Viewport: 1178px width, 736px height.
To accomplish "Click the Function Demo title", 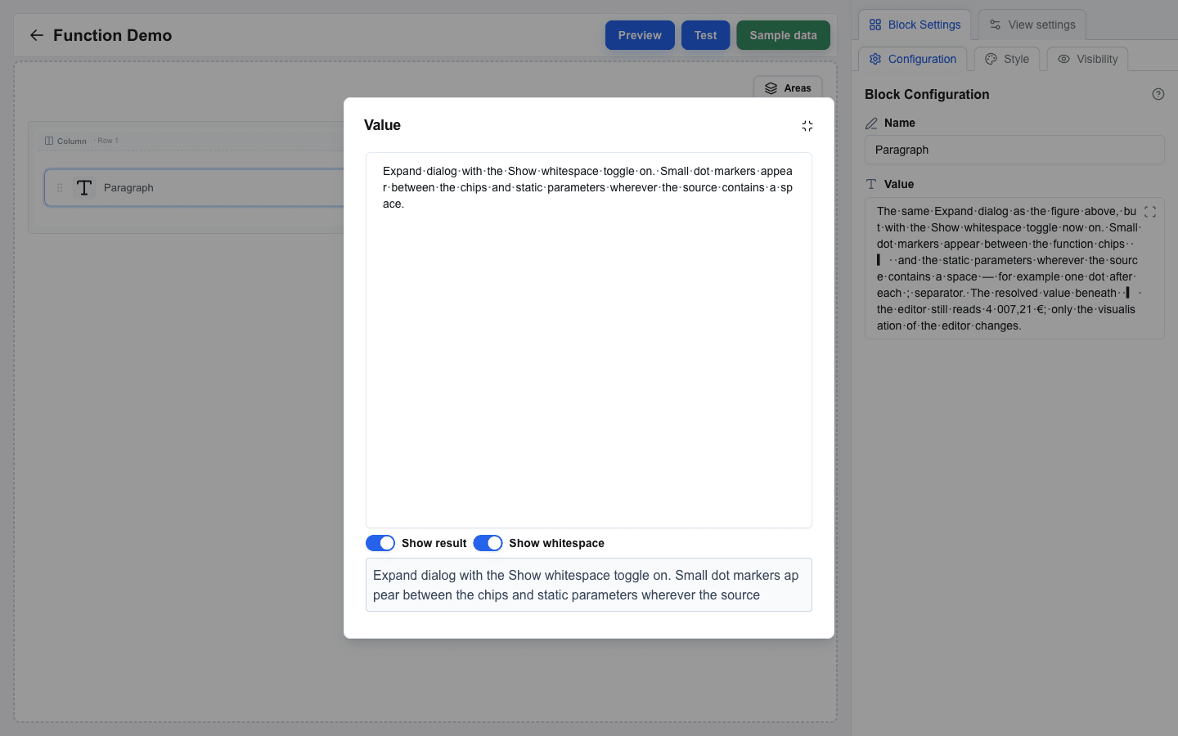I will click(113, 35).
